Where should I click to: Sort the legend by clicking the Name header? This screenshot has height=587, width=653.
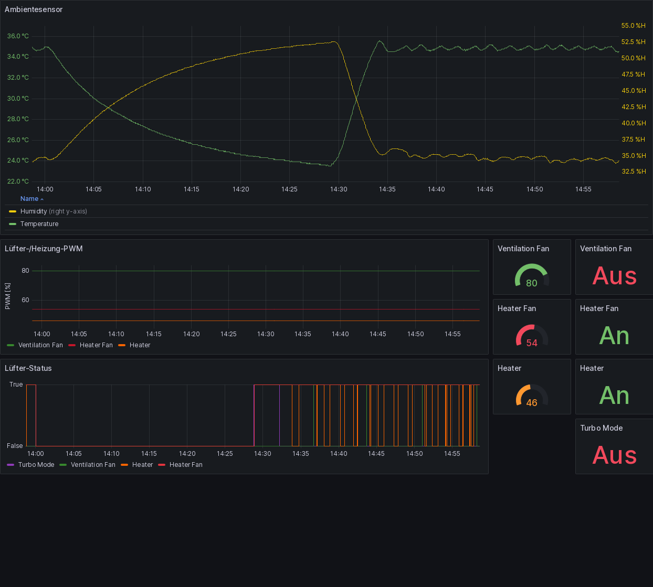click(29, 199)
